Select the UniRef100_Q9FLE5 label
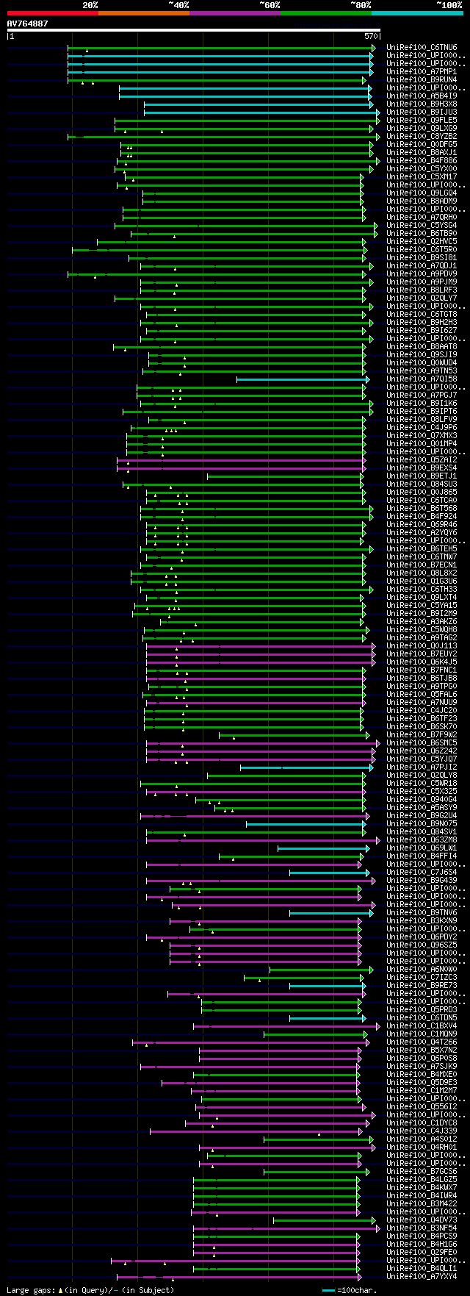The width and height of the screenshot is (470, 1296). point(422,120)
